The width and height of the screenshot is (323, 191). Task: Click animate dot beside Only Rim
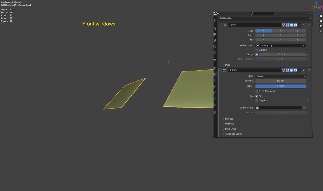pyautogui.click(x=308, y=100)
